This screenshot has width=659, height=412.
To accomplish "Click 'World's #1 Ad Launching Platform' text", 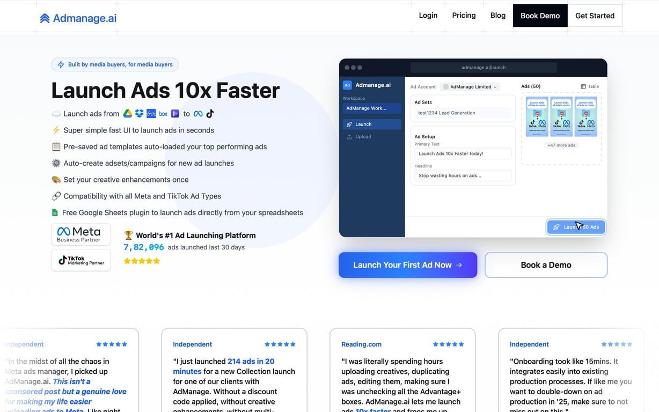I will pyautogui.click(x=196, y=235).
